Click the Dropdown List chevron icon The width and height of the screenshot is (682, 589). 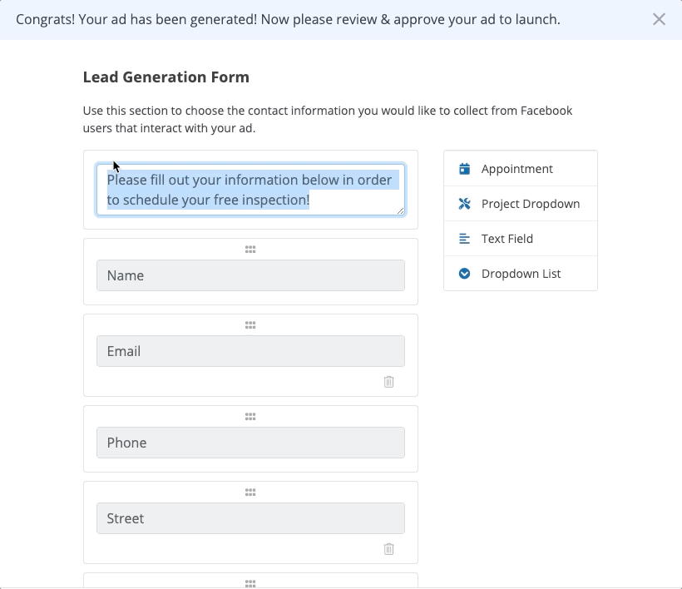coord(464,274)
